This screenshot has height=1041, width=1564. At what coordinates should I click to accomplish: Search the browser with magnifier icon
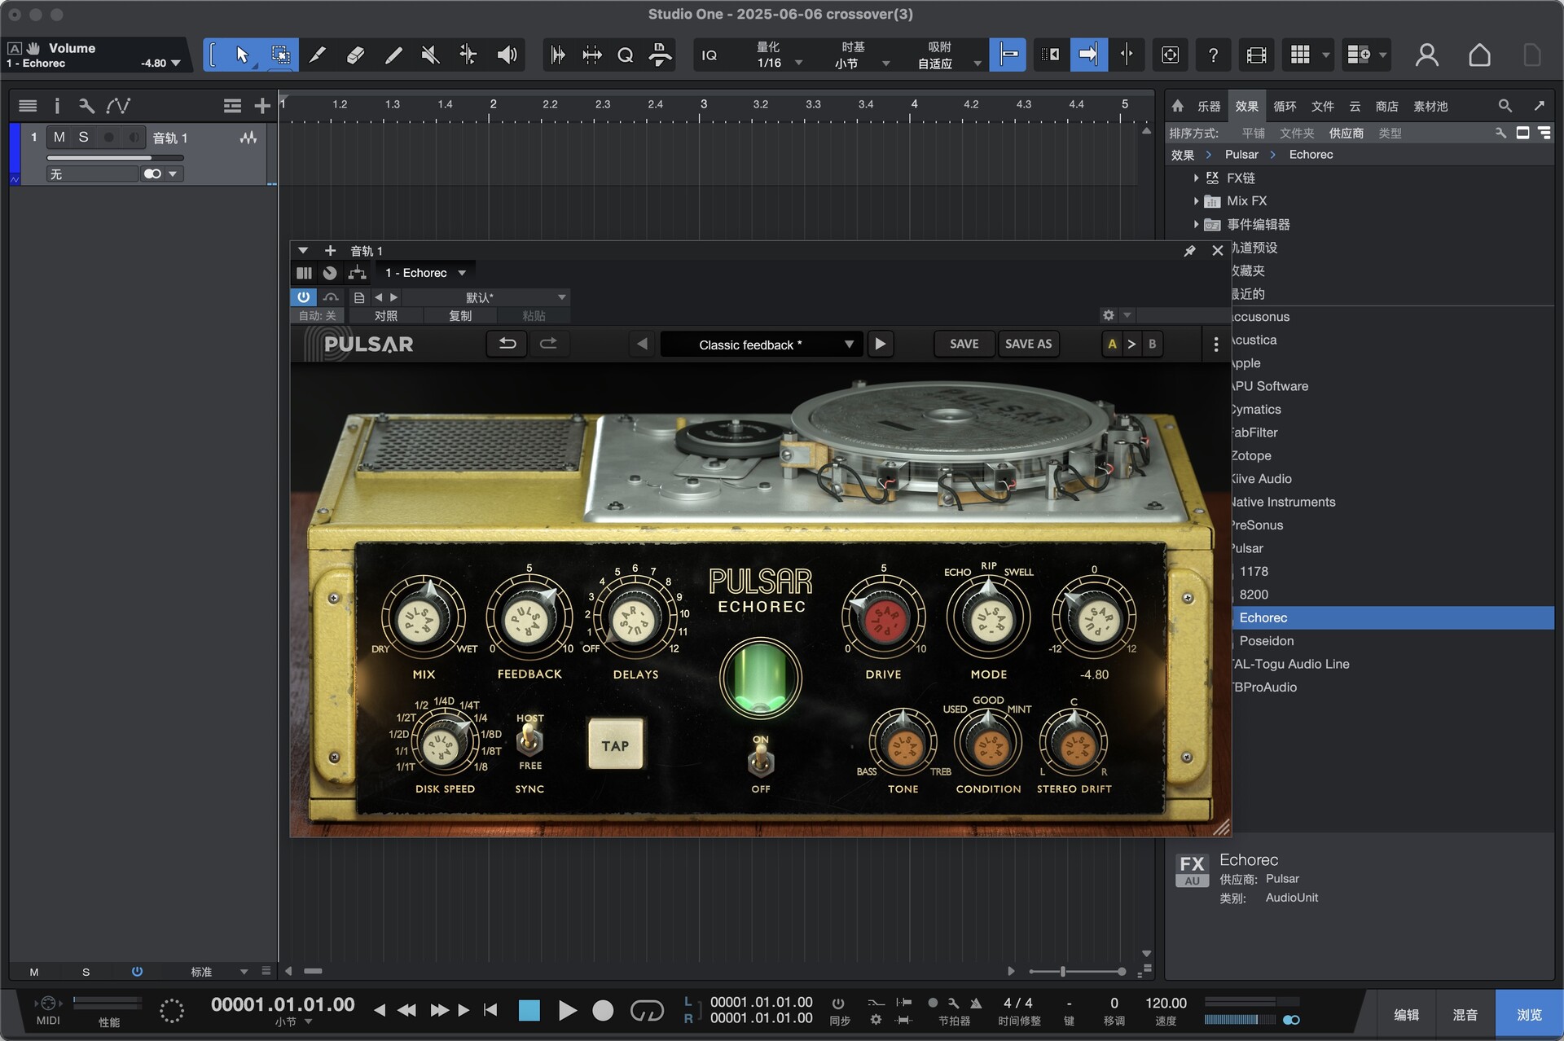pos(1505,106)
